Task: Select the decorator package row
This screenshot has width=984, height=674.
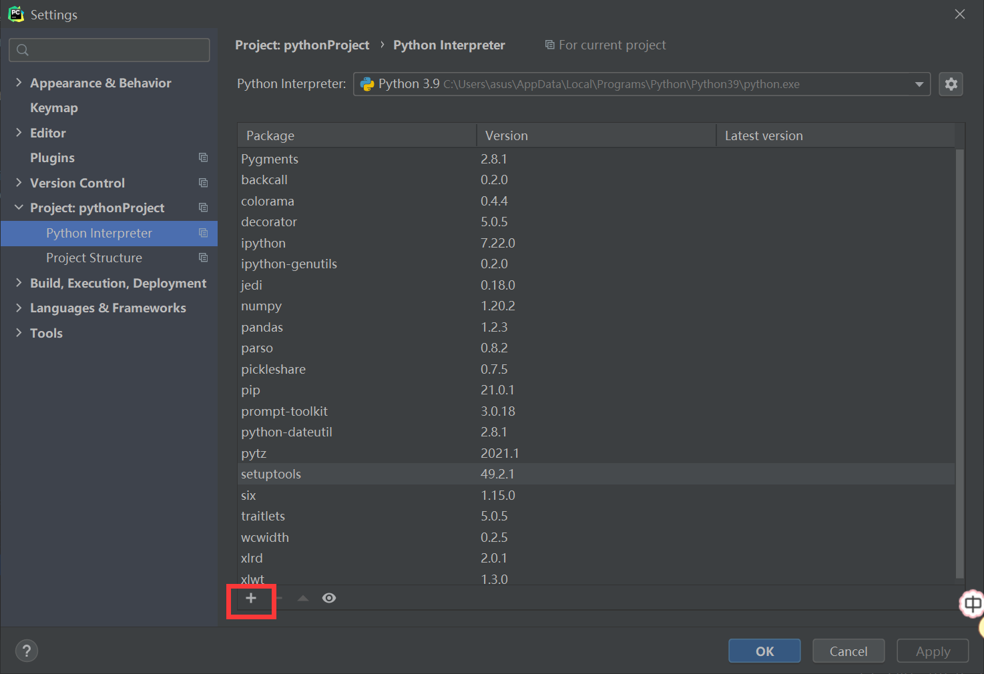Action: pyautogui.click(x=596, y=222)
